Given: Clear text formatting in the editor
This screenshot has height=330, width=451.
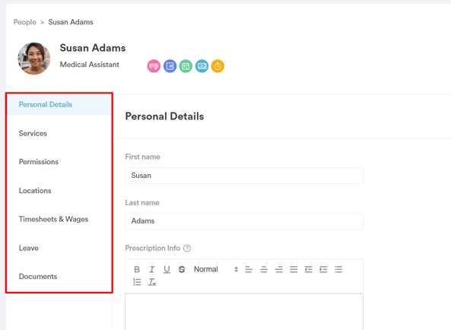Looking at the screenshot, I should click(152, 282).
